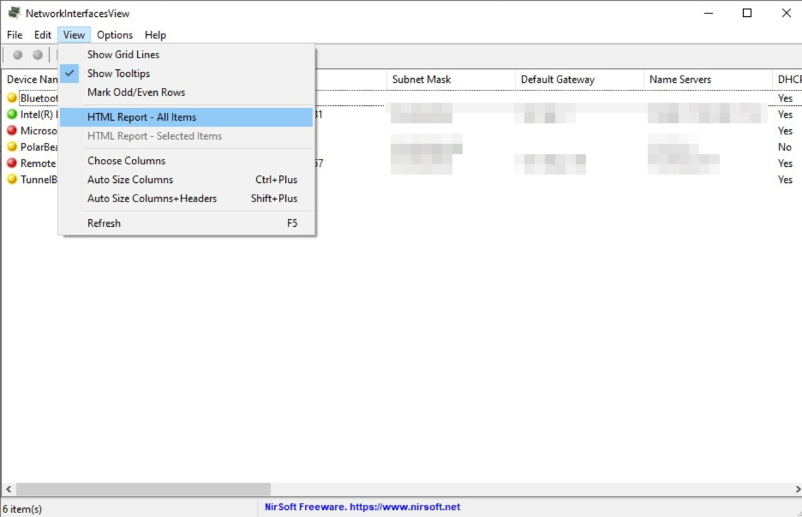Click the scrollbar left arrow

click(x=8, y=489)
